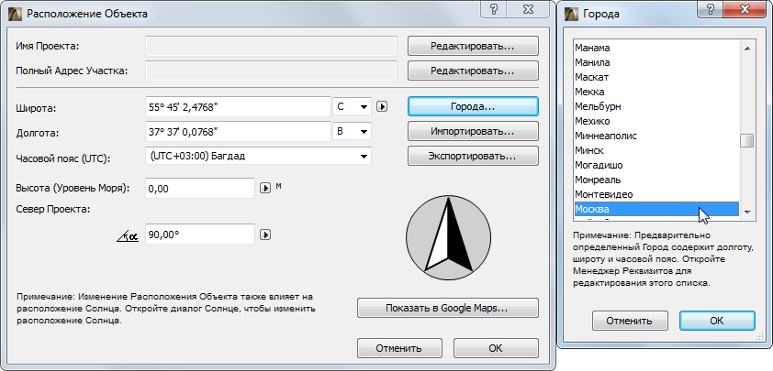Viewport: 773px width, 371px height.
Task: Select Мехико in the city list
Action: (x=656, y=121)
